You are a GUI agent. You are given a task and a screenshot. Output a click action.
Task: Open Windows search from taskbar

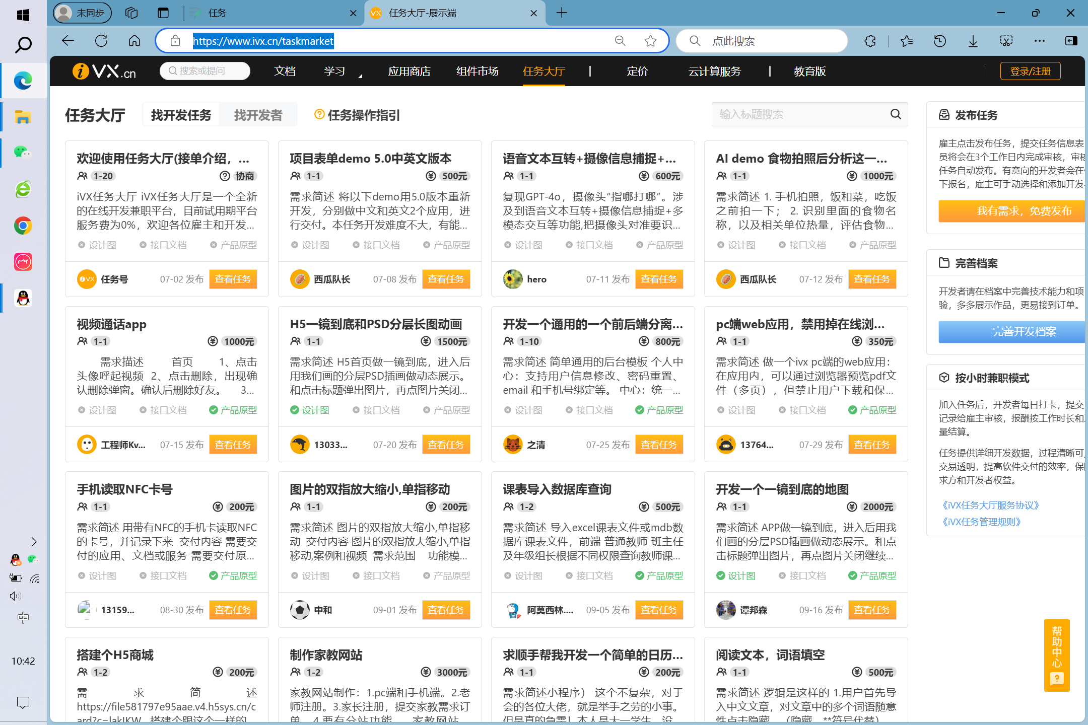tap(23, 45)
